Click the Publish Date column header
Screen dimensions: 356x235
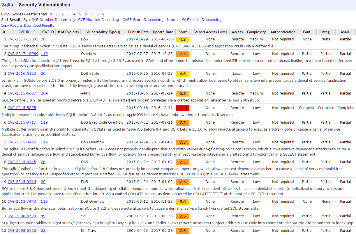pyautogui.click(x=138, y=32)
